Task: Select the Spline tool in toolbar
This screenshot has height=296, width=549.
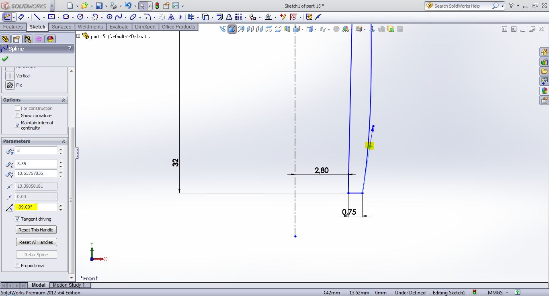Action: coord(119,17)
